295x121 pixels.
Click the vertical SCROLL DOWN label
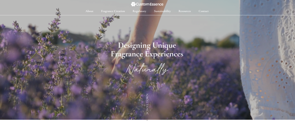pyautogui.click(x=147, y=104)
